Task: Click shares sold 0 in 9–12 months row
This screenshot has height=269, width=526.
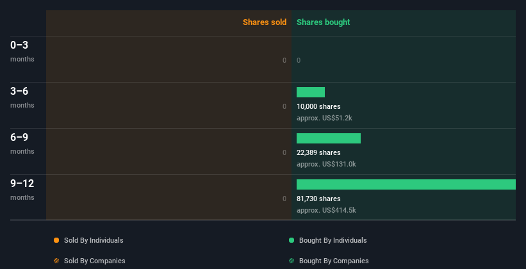Action: [284, 199]
